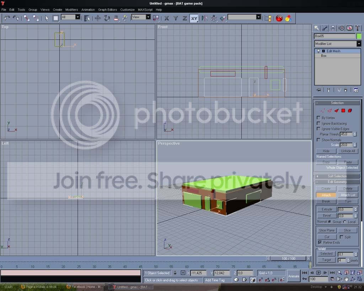Click Configure Modifier Sets icon
Screen dimensions: 364x291
pos(356,90)
